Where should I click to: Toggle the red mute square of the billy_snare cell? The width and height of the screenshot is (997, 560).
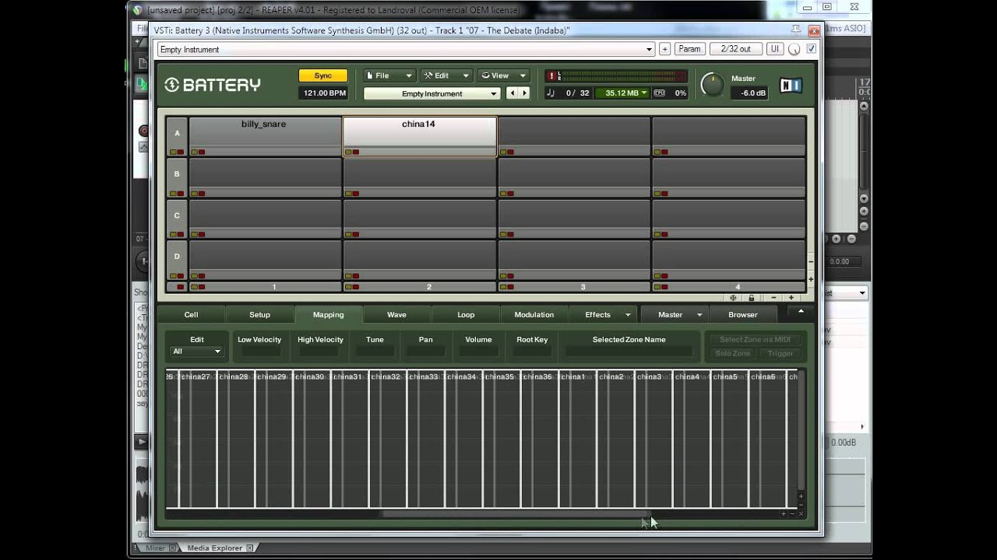pyautogui.click(x=202, y=152)
